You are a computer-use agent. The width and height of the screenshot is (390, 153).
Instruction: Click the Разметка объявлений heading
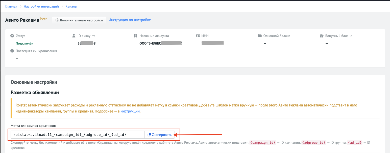35,93
